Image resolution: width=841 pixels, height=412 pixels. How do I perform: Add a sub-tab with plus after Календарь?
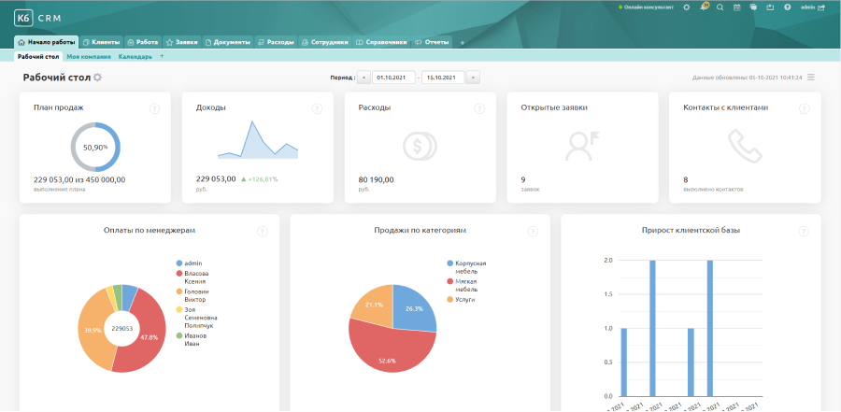click(x=162, y=56)
